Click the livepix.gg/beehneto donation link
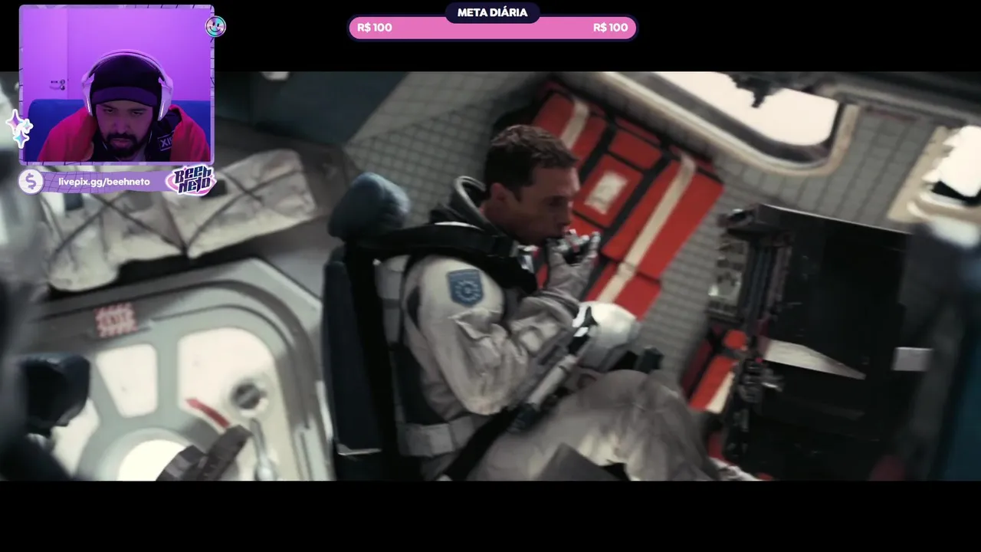The width and height of the screenshot is (981, 552). coord(104,182)
